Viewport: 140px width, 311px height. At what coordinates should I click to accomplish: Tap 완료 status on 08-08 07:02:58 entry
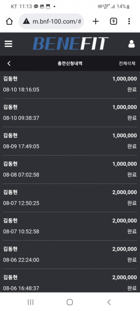point(132,175)
